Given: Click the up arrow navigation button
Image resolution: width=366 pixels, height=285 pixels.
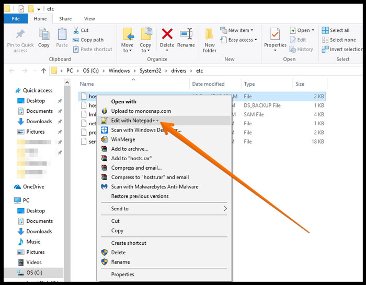Looking at the screenshot, I should [43, 70].
